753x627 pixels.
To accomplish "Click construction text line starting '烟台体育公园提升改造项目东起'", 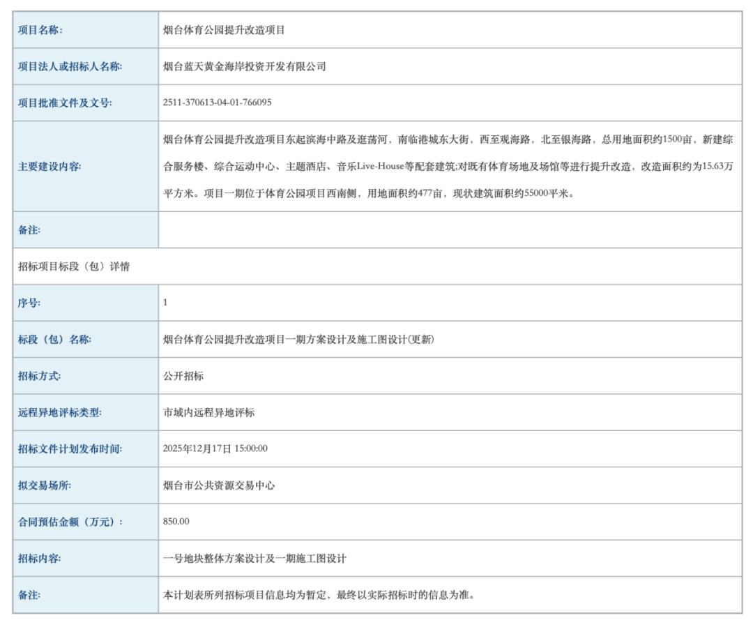I will 448,139.
